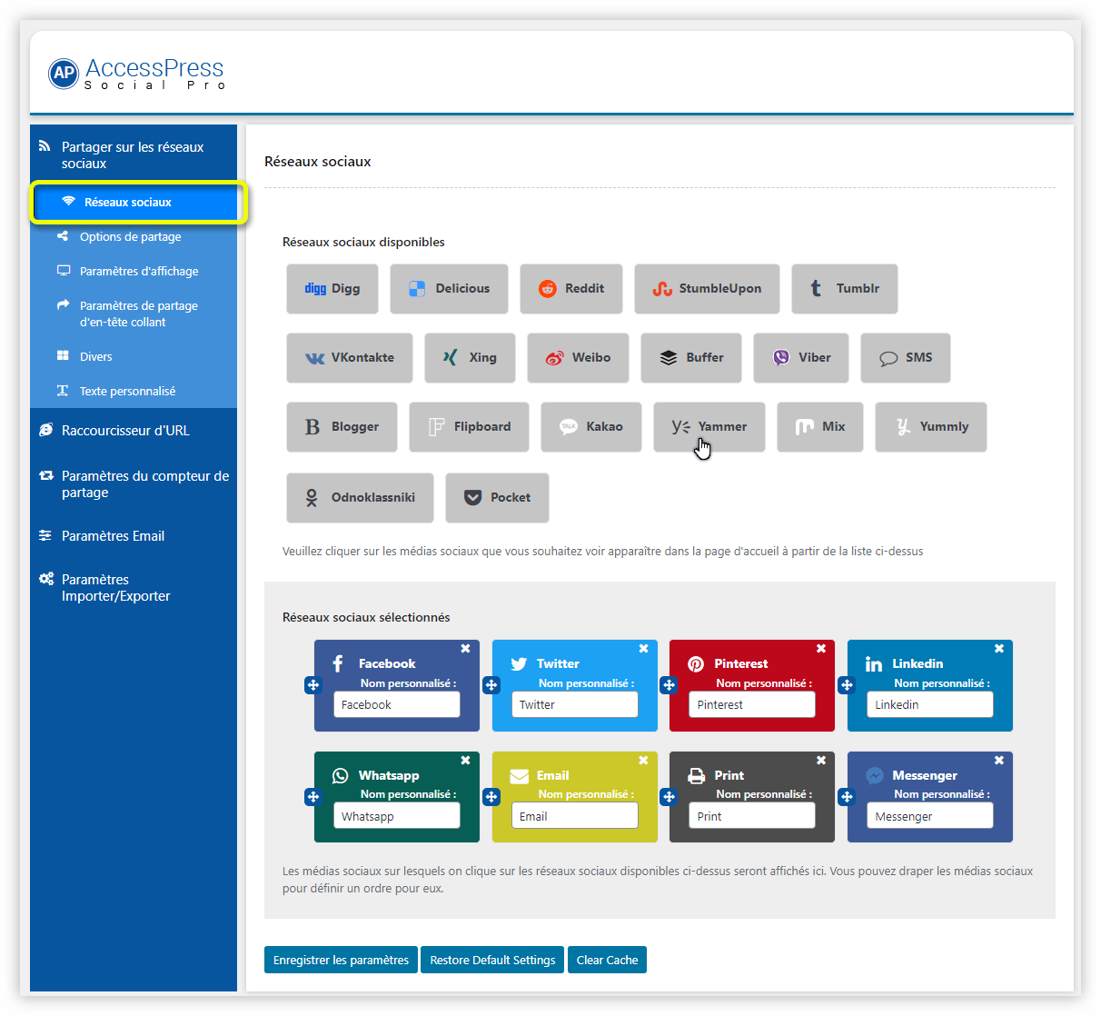Add Kakao network
The image size is (1101, 1016).
tap(591, 427)
